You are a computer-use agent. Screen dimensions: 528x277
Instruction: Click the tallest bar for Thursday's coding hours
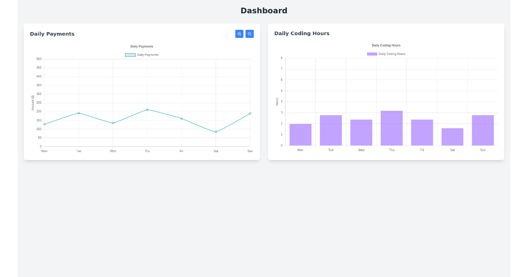coord(391,128)
